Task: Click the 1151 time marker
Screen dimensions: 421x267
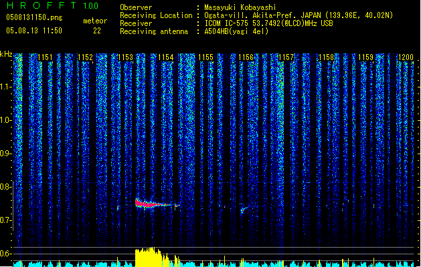Action: click(x=45, y=57)
